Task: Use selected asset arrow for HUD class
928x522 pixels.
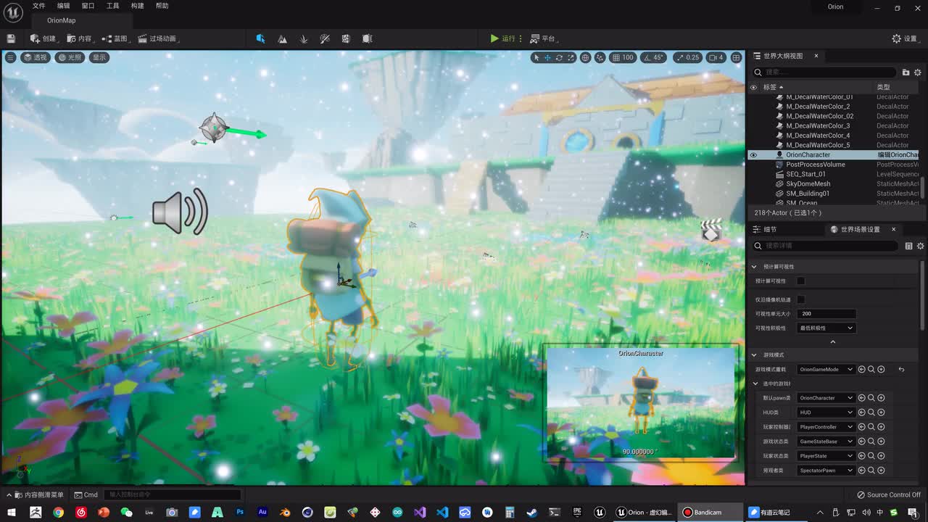Action: click(x=862, y=413)
